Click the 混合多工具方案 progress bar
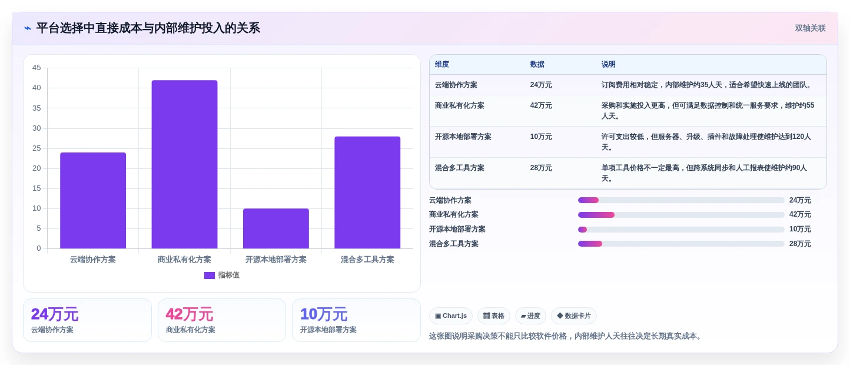 click(681, 244)
